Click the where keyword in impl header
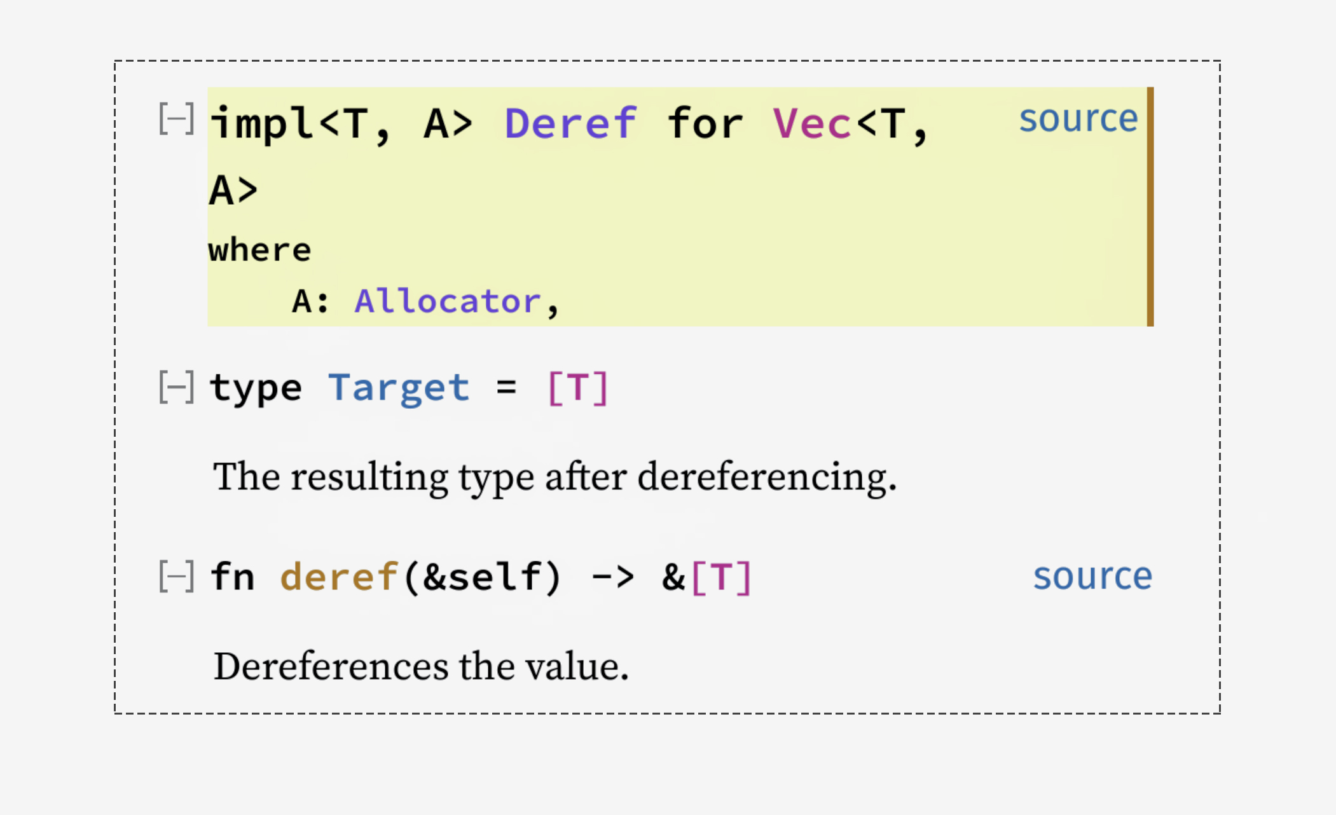The image size is (1336, 815). click(x=259, y=250)
